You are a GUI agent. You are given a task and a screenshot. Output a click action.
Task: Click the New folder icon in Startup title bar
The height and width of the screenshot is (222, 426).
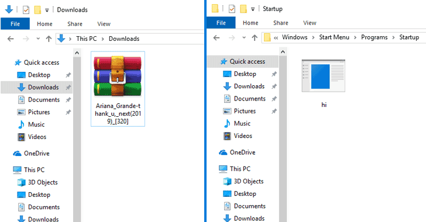[x=243, y=9]
